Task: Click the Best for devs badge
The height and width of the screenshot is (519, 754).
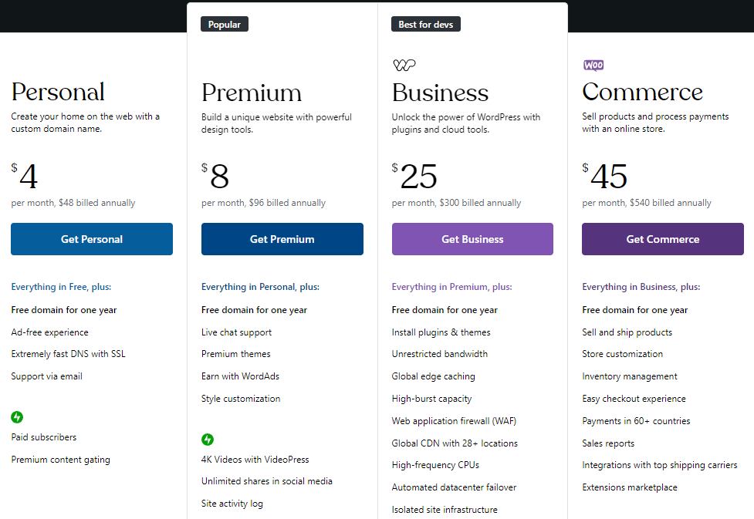Action: pyautogui.click(x=426, y=25)
